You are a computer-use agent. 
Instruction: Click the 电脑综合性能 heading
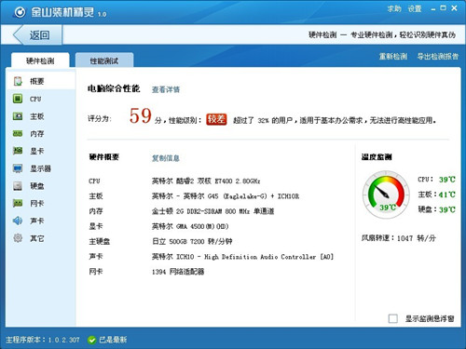(x=114, y=88)
